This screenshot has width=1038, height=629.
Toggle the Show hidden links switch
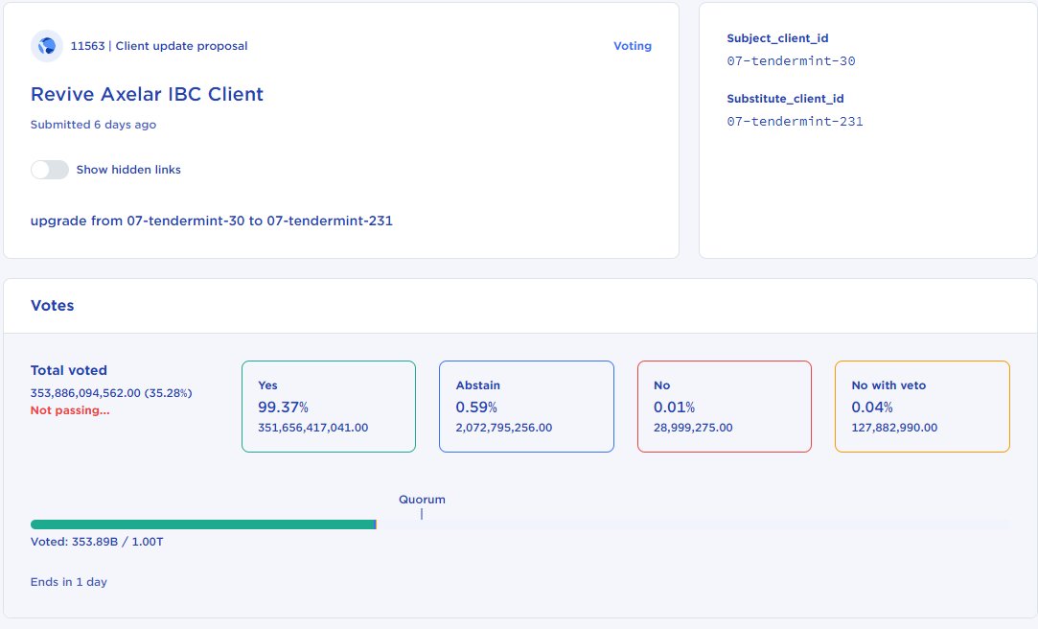(x=50, y=170)
